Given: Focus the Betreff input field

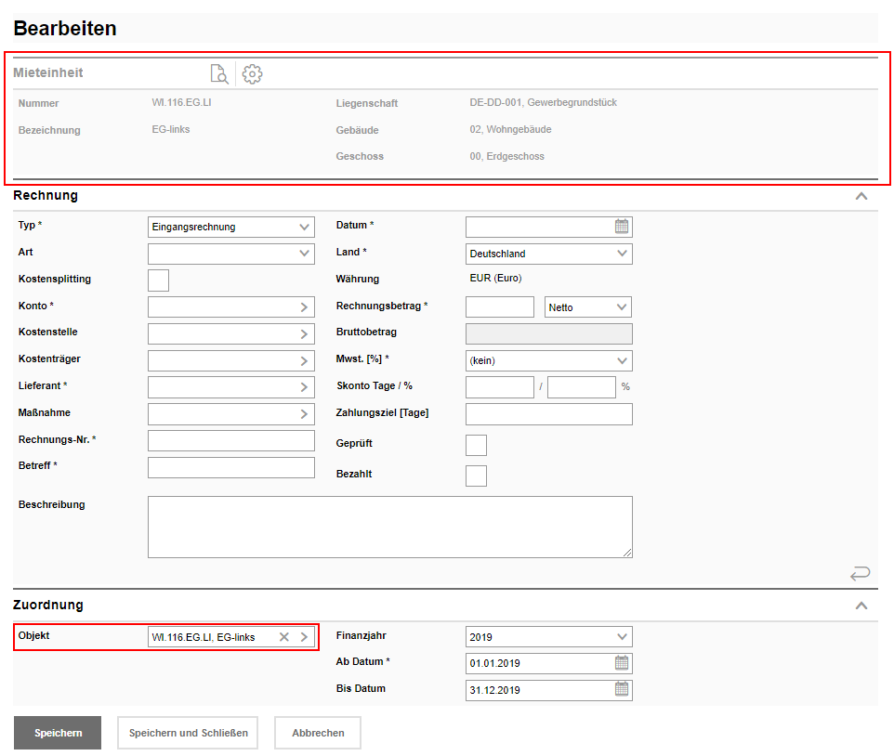Looking at the screenshot, I should pyautogui.click(x=230, y=468).
